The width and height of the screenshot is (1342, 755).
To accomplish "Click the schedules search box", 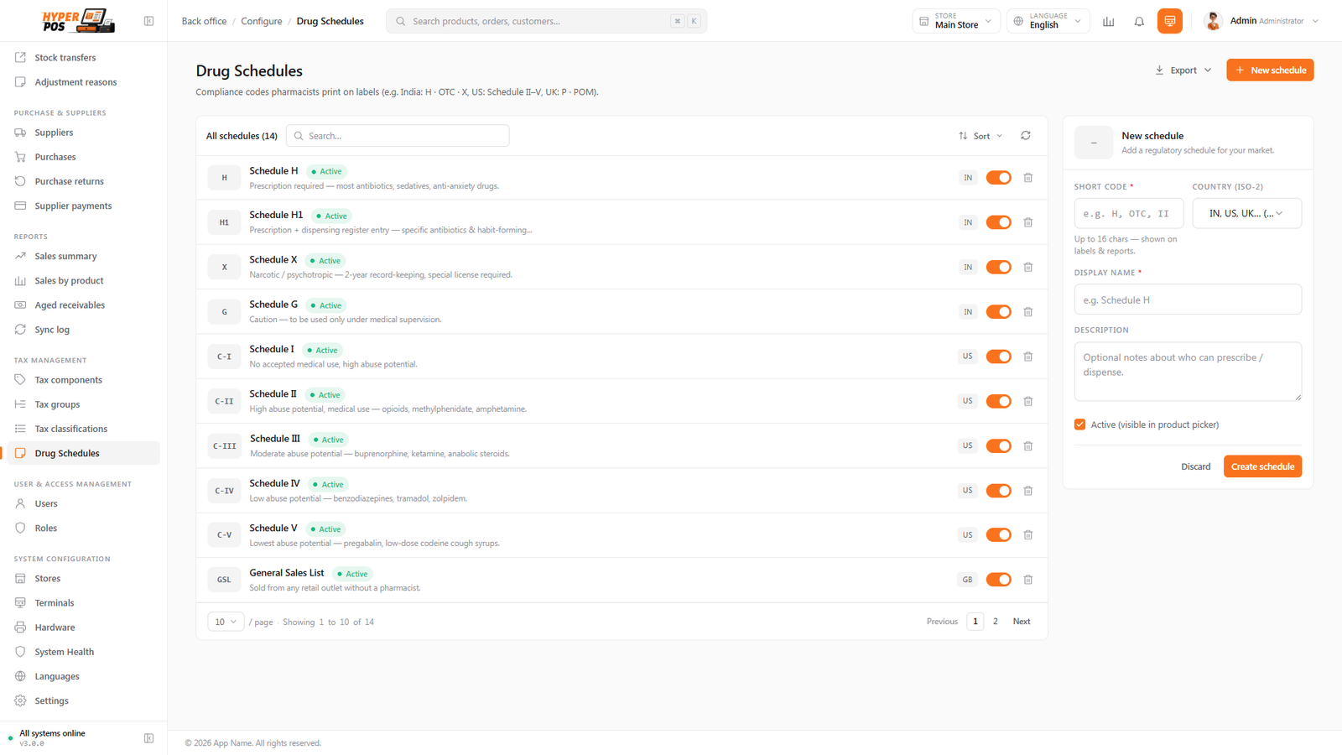I will tap(398, 136).
